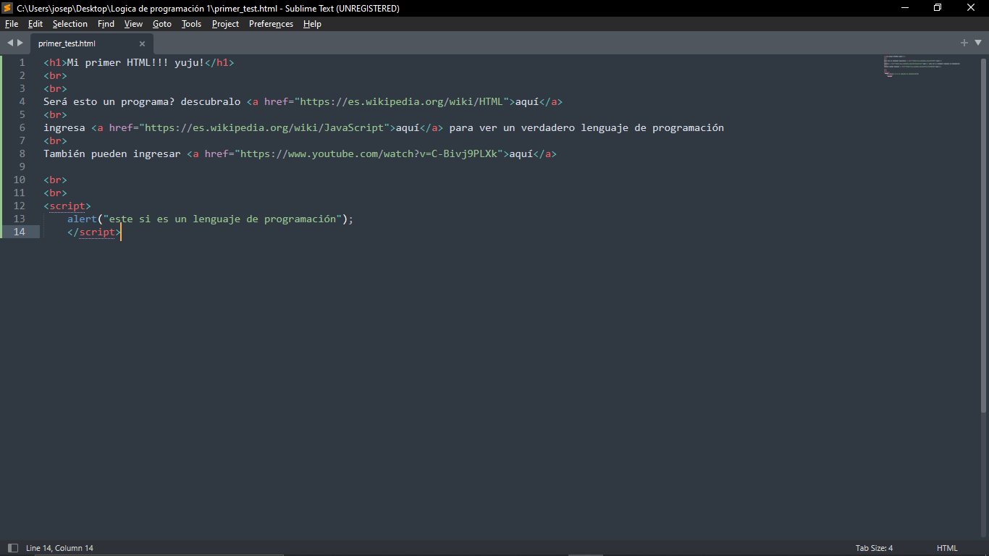Add a new tab with plus icon

point(964,43)
